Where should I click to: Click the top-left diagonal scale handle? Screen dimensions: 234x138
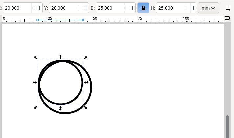pos(36,58)
